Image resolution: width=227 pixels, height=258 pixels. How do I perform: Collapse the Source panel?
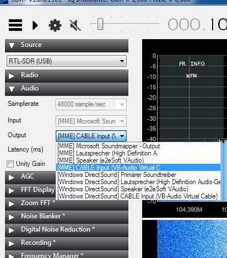tap(67, 45)
